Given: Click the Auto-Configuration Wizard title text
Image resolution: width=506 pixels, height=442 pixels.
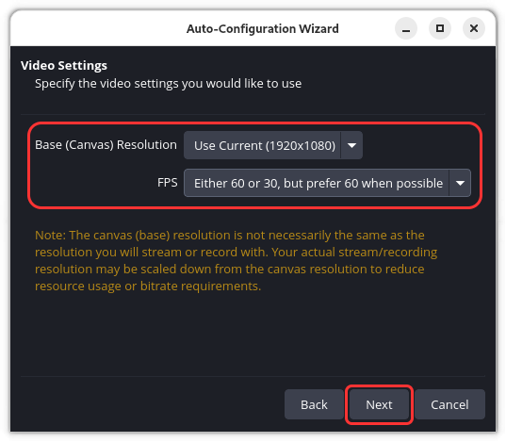Looking at the screenshot, I should (x=263, y=28).
